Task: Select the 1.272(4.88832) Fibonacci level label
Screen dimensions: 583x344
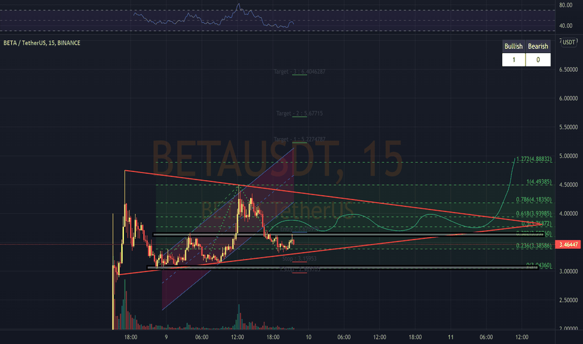Action: [x=534, y=159]
